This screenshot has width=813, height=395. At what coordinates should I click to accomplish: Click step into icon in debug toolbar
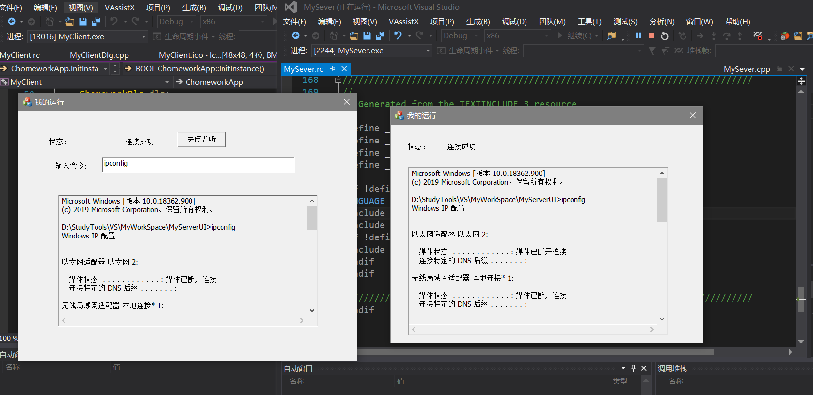coord(713,36)
